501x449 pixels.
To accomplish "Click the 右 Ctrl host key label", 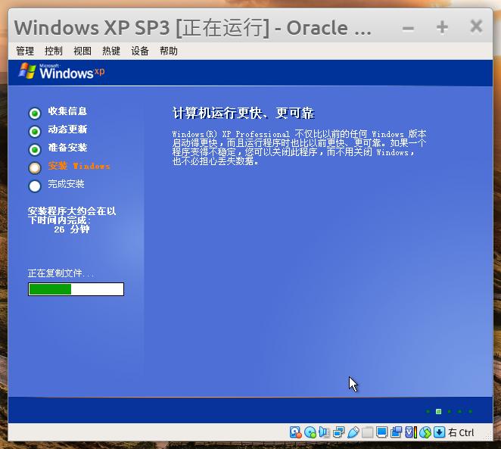I will pyautogui.click(x=461, y=432).
